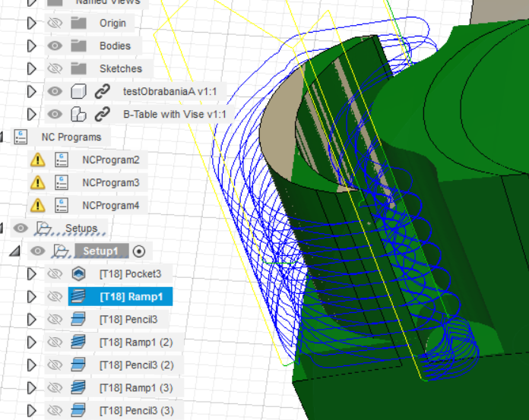
Task: Click Setup1 active radio button
Action: click(x=139, y=251)
